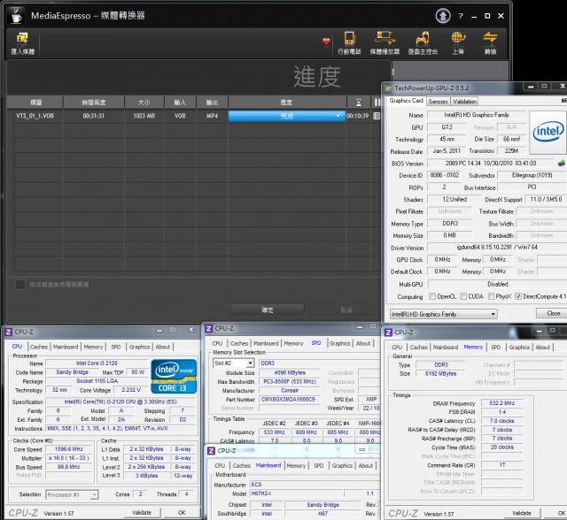
Task: Click the greyed Cancel button in MediaEspresso
Action: [x=346, y=310]
